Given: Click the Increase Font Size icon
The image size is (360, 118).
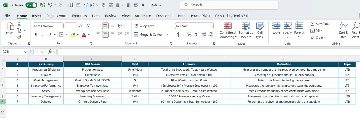Looking at the screenshot, I should tap(81, 26).
